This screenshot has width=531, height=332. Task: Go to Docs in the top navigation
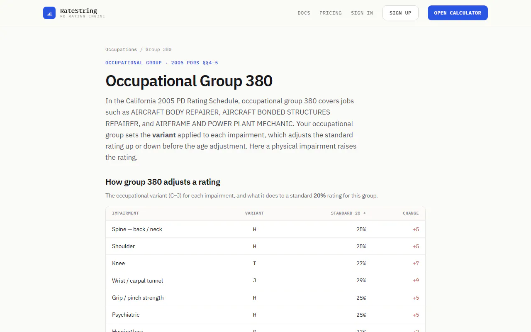click(x=304, y=13)
